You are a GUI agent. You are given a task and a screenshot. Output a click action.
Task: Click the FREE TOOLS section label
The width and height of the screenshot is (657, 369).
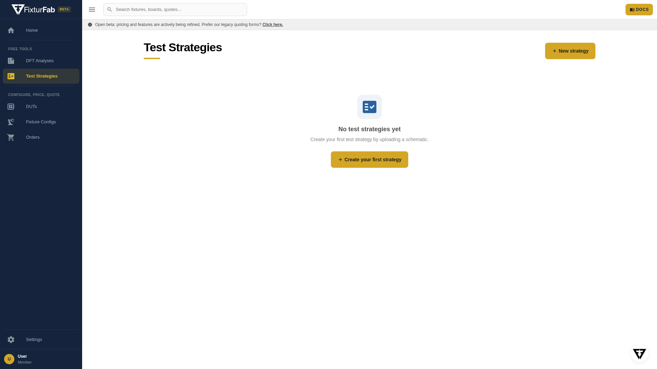click(20, 49)
